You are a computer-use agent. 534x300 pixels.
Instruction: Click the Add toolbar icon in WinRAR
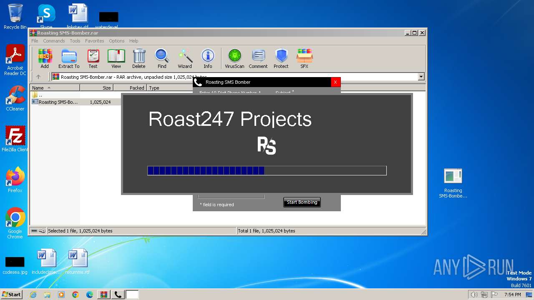[45, 58]
